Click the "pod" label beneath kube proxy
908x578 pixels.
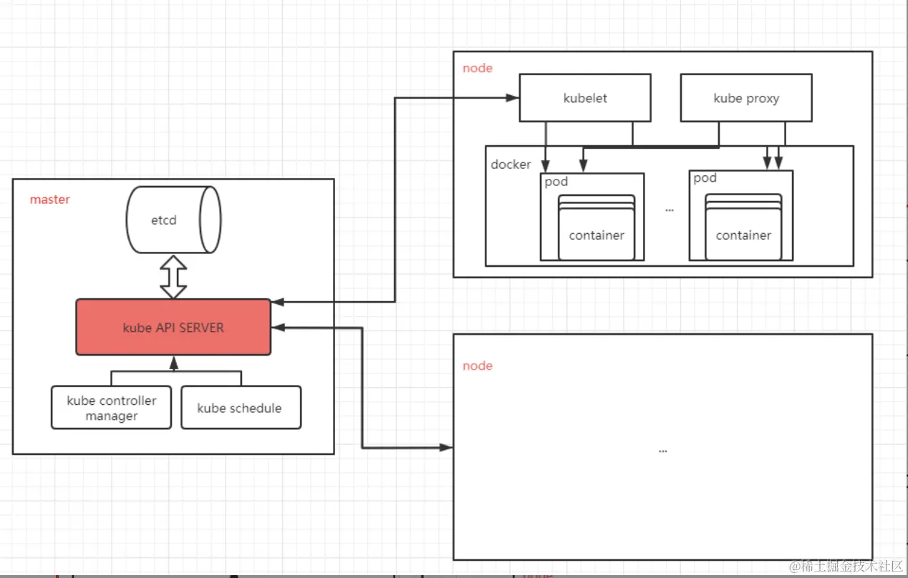(705, 178)
